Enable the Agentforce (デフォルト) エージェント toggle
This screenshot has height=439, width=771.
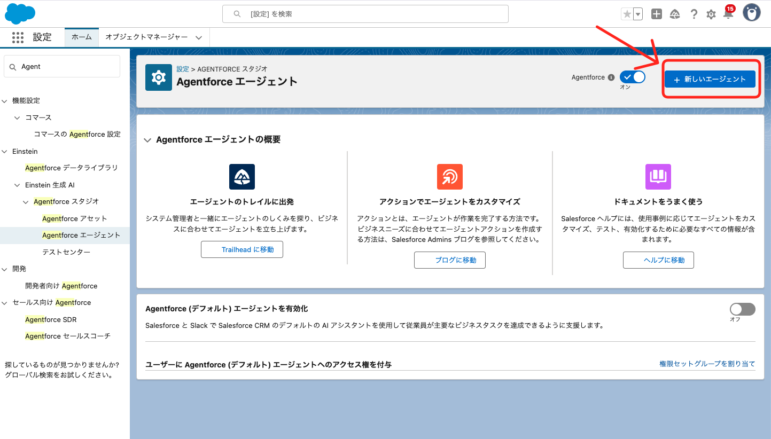[x=743, y=309]
